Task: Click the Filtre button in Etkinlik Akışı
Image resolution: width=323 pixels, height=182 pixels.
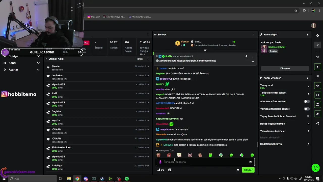Action: pos(140,59)
